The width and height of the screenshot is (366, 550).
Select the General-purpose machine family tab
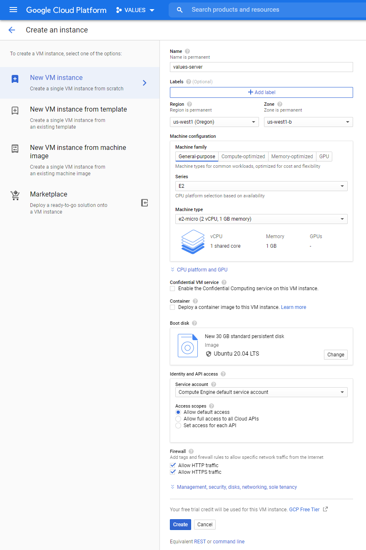[197, 157]
